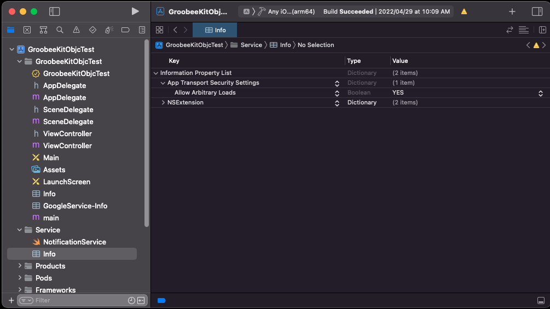The height and width of the screenshot is (309, 550).
Task: Open key stepper for NSExtension
Action: [337, 103]
